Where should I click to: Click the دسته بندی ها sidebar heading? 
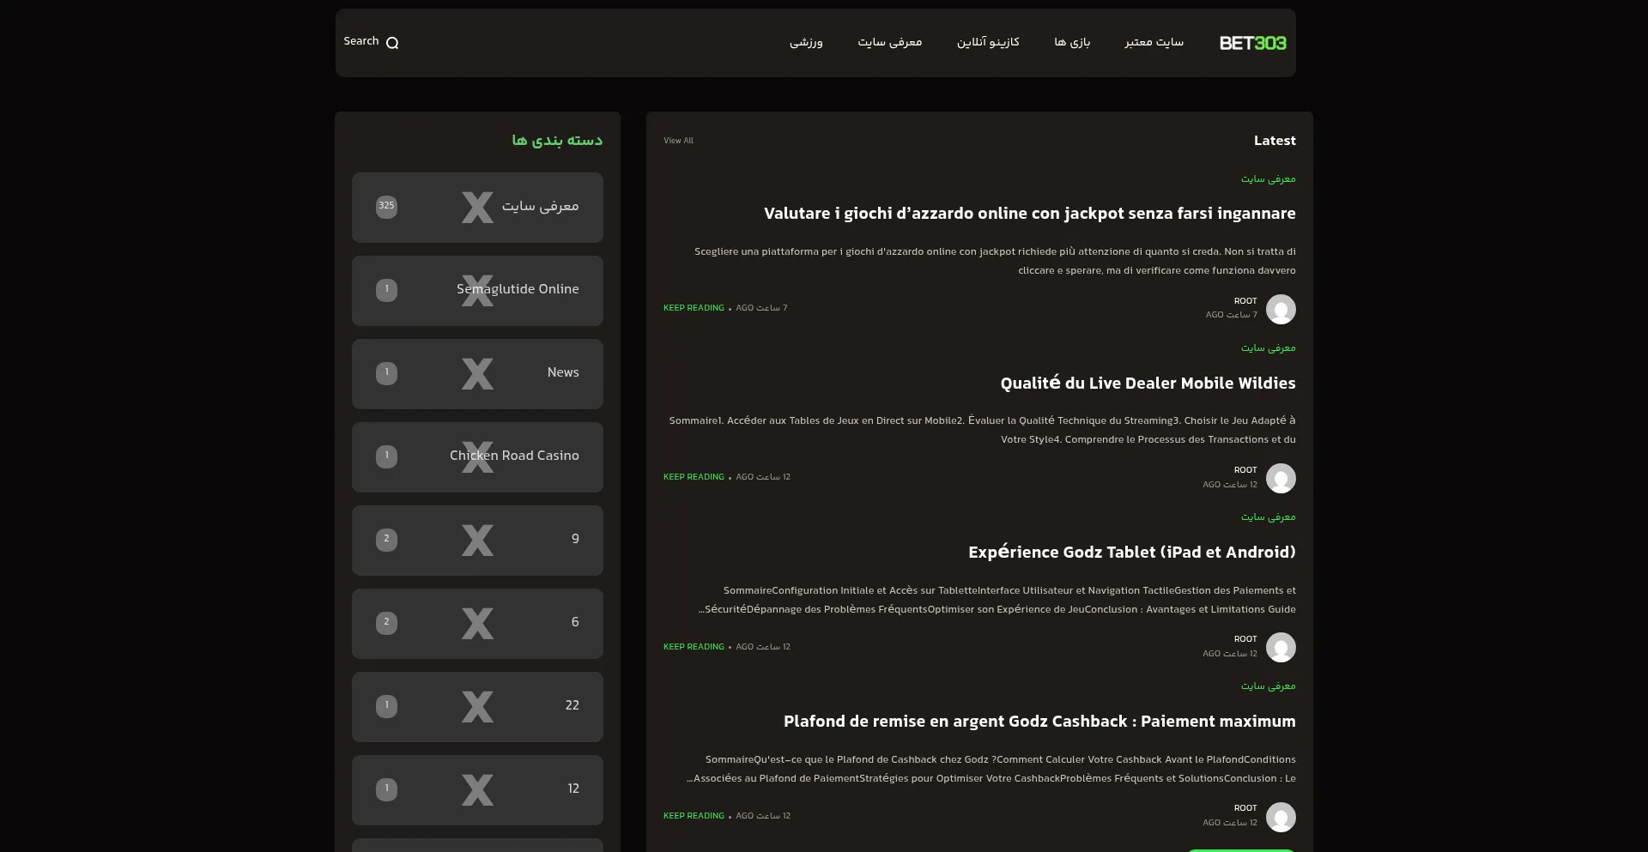(x=557, y=140)
